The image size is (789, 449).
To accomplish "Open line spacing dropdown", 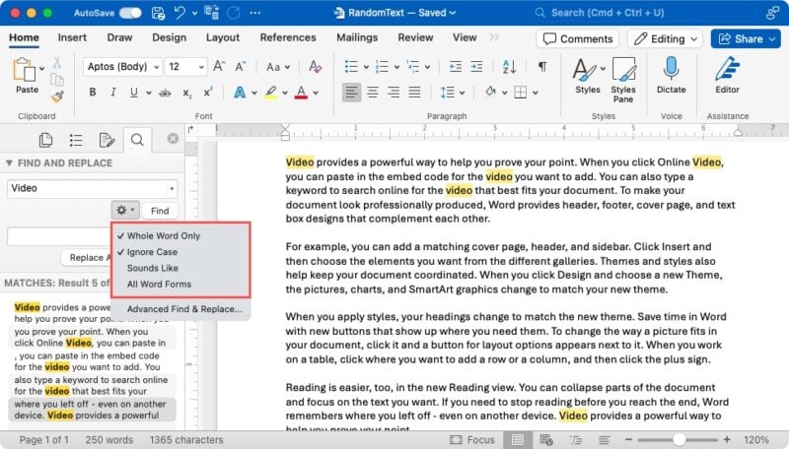I will pos(453,93).
